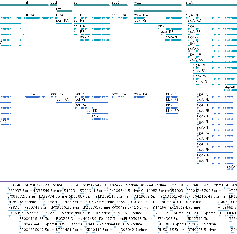
Task: Select EST LD07042.5prime
Action: (133, 230)
